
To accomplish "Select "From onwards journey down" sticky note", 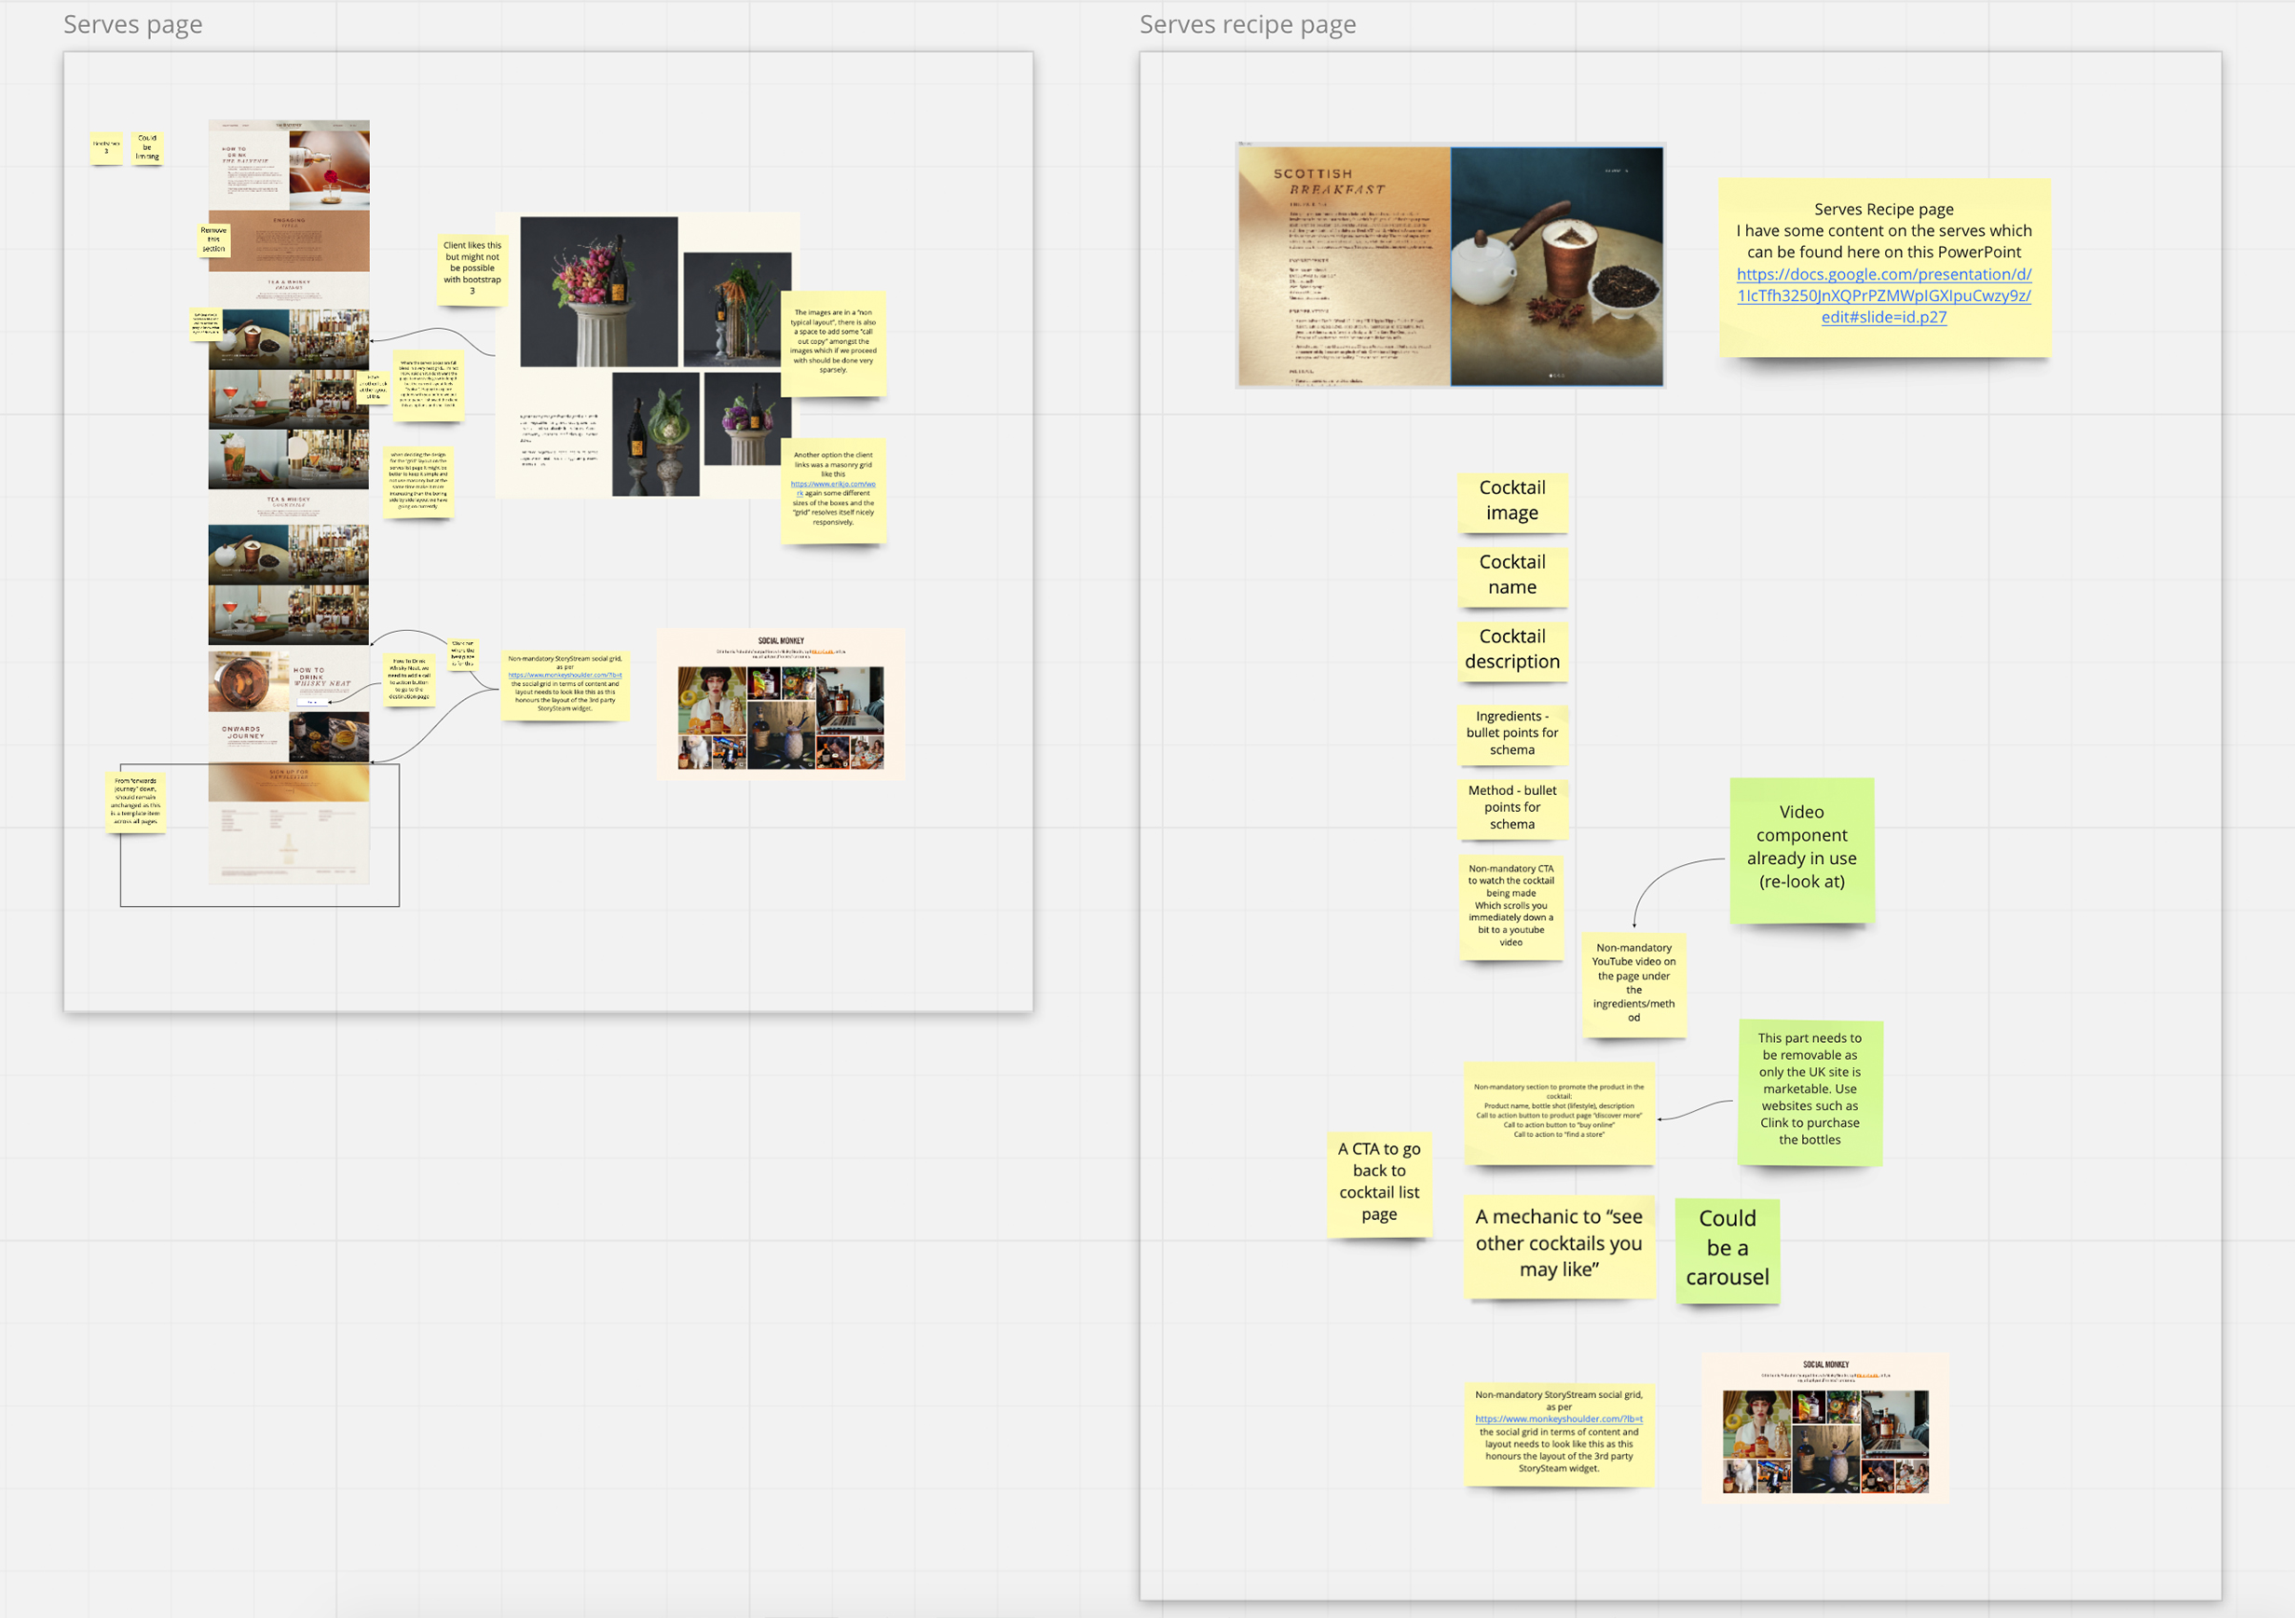I will pos(135,802).
